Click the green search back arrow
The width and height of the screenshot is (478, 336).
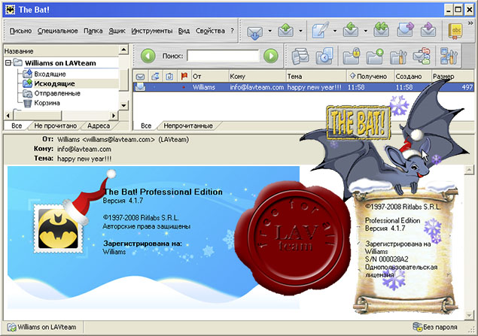click(x=148, y=56)
